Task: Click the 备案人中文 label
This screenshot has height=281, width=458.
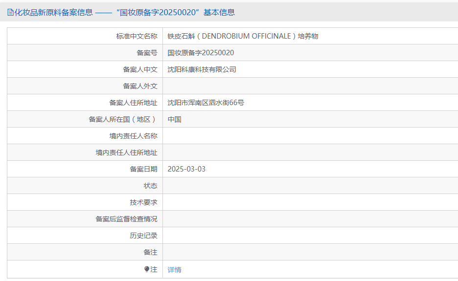Action: [x=140, y=69]
